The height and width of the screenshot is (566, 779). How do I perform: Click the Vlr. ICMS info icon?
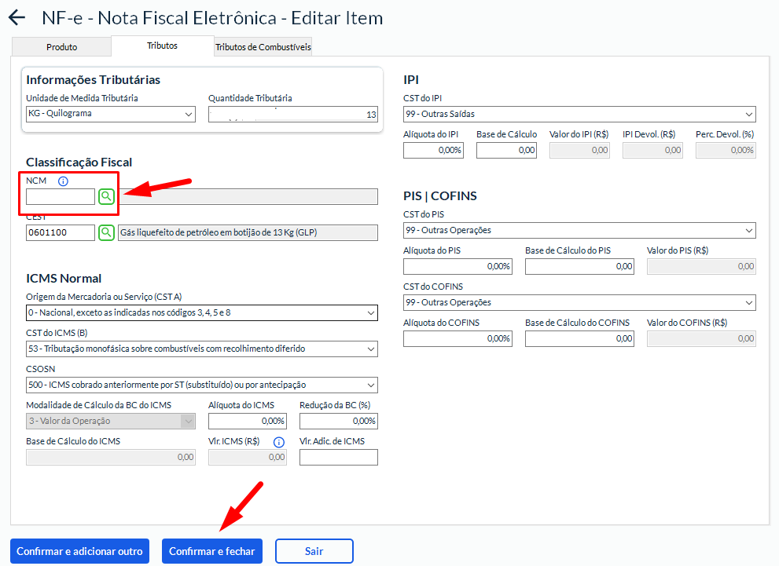coord(278,442)
